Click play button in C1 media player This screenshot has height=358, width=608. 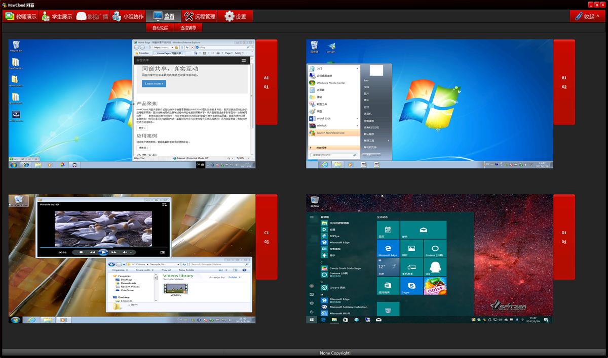click(103, 252)
